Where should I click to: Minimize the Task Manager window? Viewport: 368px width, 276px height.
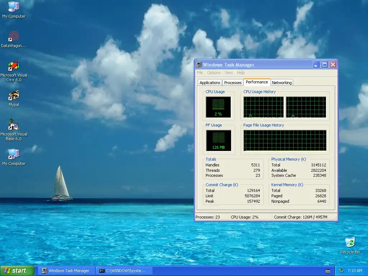pyautogui.click(x=316, y=65)
